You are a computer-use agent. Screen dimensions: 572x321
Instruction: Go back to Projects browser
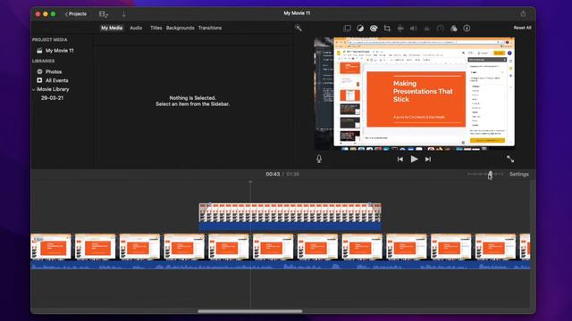click(x=76, y=14)
